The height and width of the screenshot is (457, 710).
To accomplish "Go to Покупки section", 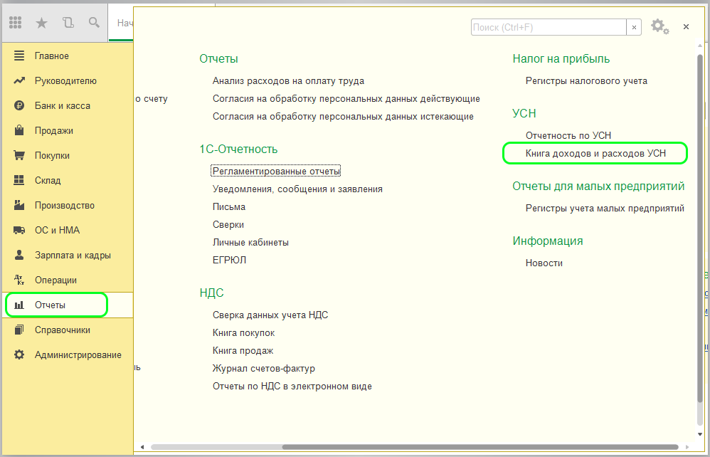I will 52,156.
